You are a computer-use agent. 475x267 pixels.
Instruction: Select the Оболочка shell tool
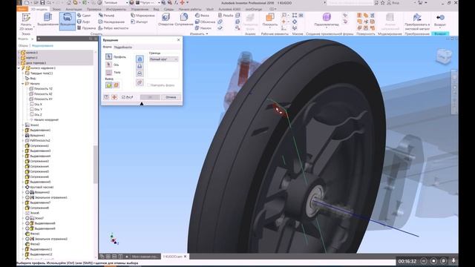pyautogui.click(x=205, y=22)
